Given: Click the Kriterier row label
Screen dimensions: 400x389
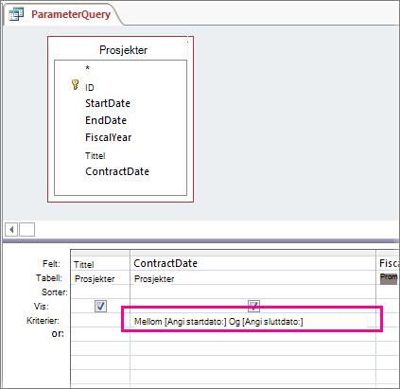Looking at the screenshot, I should click(43, 321).
